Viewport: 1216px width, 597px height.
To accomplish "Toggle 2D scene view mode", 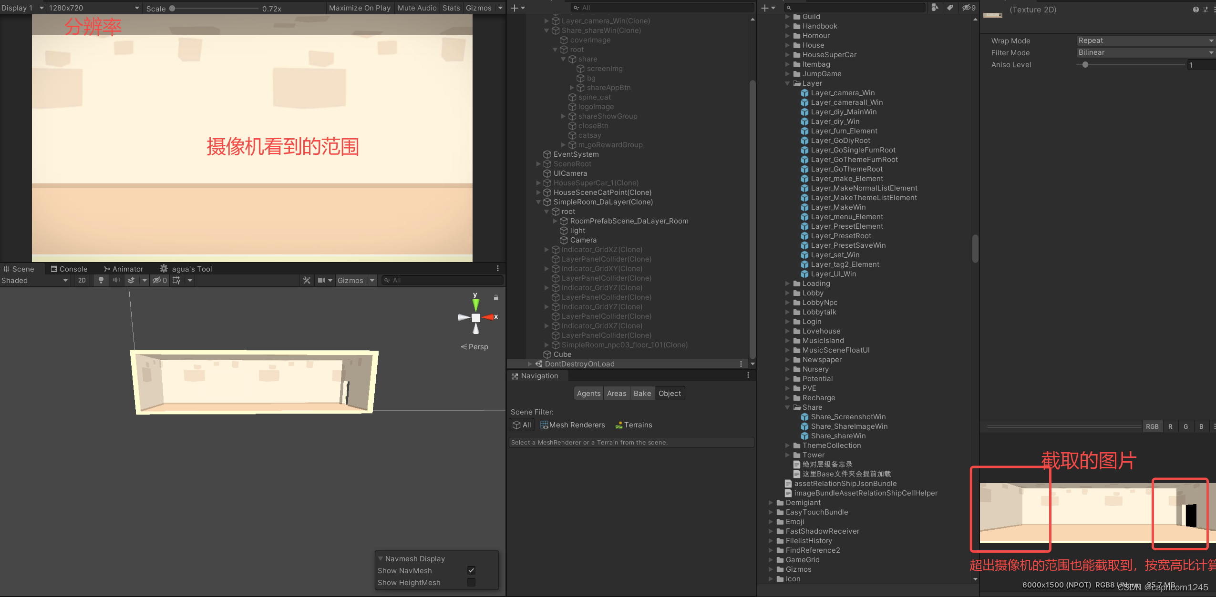I will point(82,280).
